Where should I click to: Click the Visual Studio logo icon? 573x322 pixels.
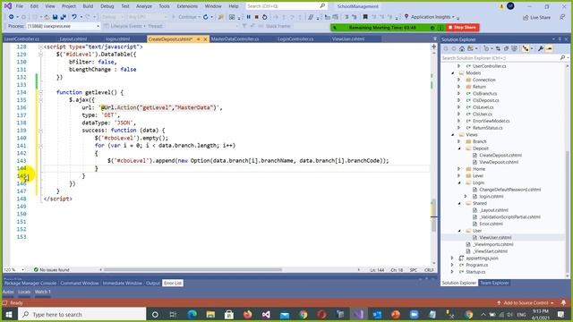7,6
